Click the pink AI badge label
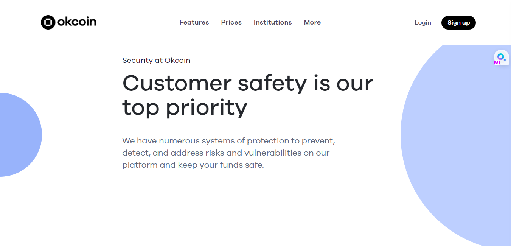Image resolution: width=511 pixels, height=246 pixels. (497, 62)
